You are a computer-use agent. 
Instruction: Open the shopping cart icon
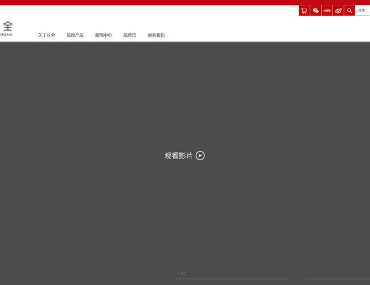tap(304, 11)
